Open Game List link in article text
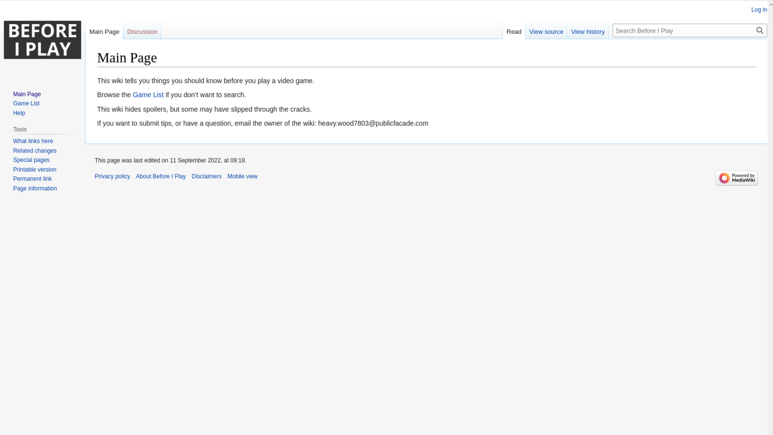Viewport: 773px width, 435px height. click(x=148, y=95)
